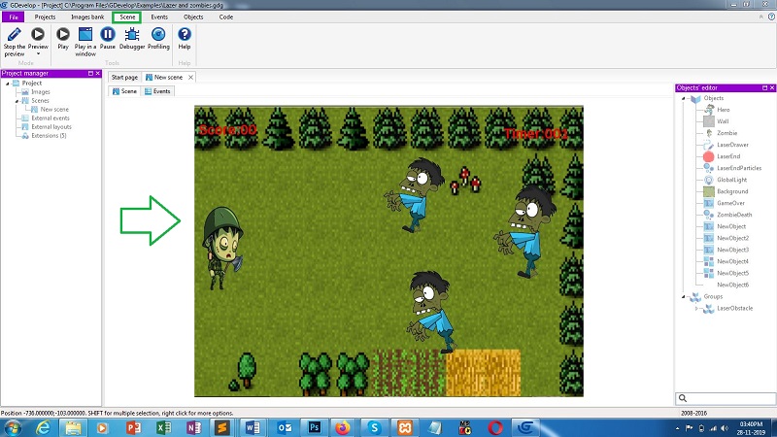Screen dimensions: 777x437
Task: Click the Stop the preview icon
Action: coord(14,35)
